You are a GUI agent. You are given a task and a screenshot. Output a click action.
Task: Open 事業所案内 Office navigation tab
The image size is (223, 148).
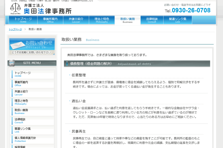(50, 20)
